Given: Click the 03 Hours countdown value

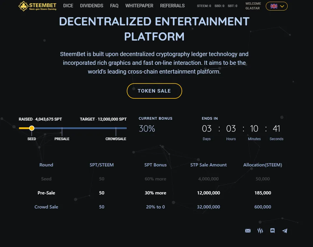Looking at the screenshot, I should [231, 129].
